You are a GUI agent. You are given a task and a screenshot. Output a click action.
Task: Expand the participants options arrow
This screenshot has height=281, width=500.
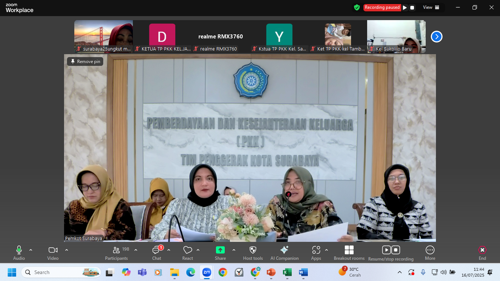[x=136, y=250]
